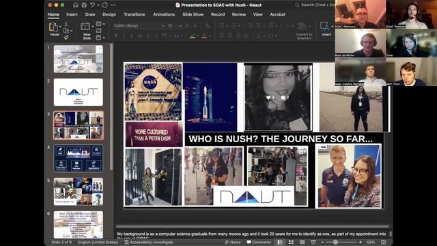Viewport: 437px width, 246px height.
Task: Open the Acrobat tab
Action: [x=278, y=14]
